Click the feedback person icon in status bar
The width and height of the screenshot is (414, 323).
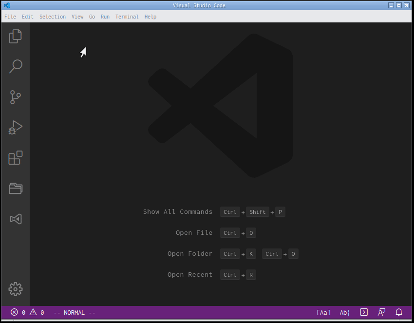(x=381, y=312)
